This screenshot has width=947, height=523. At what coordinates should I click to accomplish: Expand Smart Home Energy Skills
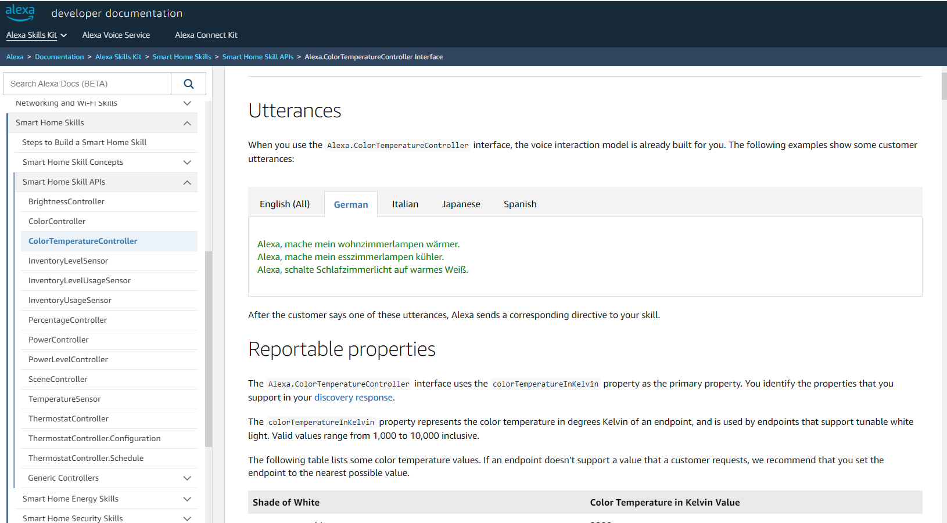[x=187, y=499]
